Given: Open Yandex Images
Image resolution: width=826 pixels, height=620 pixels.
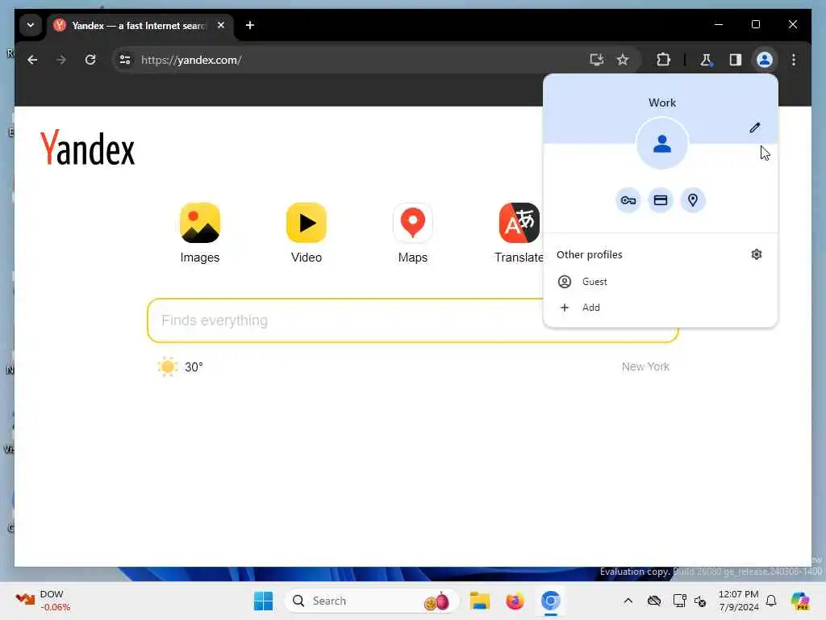Looking at the screenshot, I should [x=200, y=232].
